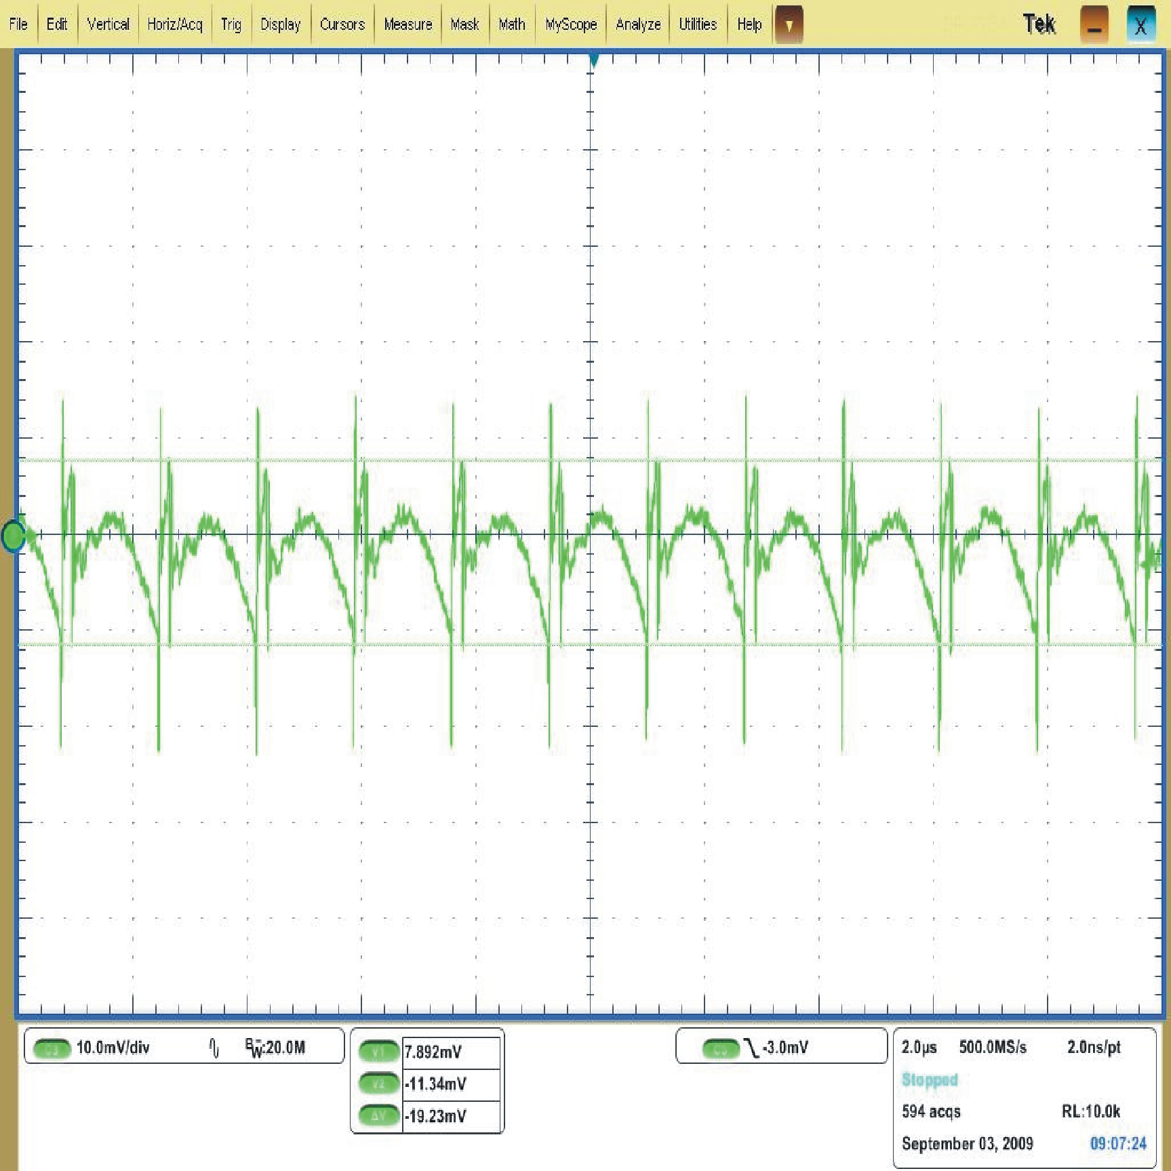Click the trigger position marker atop graticule
The width and height of the screenshot is (1171, 1171).
(594, 61)
